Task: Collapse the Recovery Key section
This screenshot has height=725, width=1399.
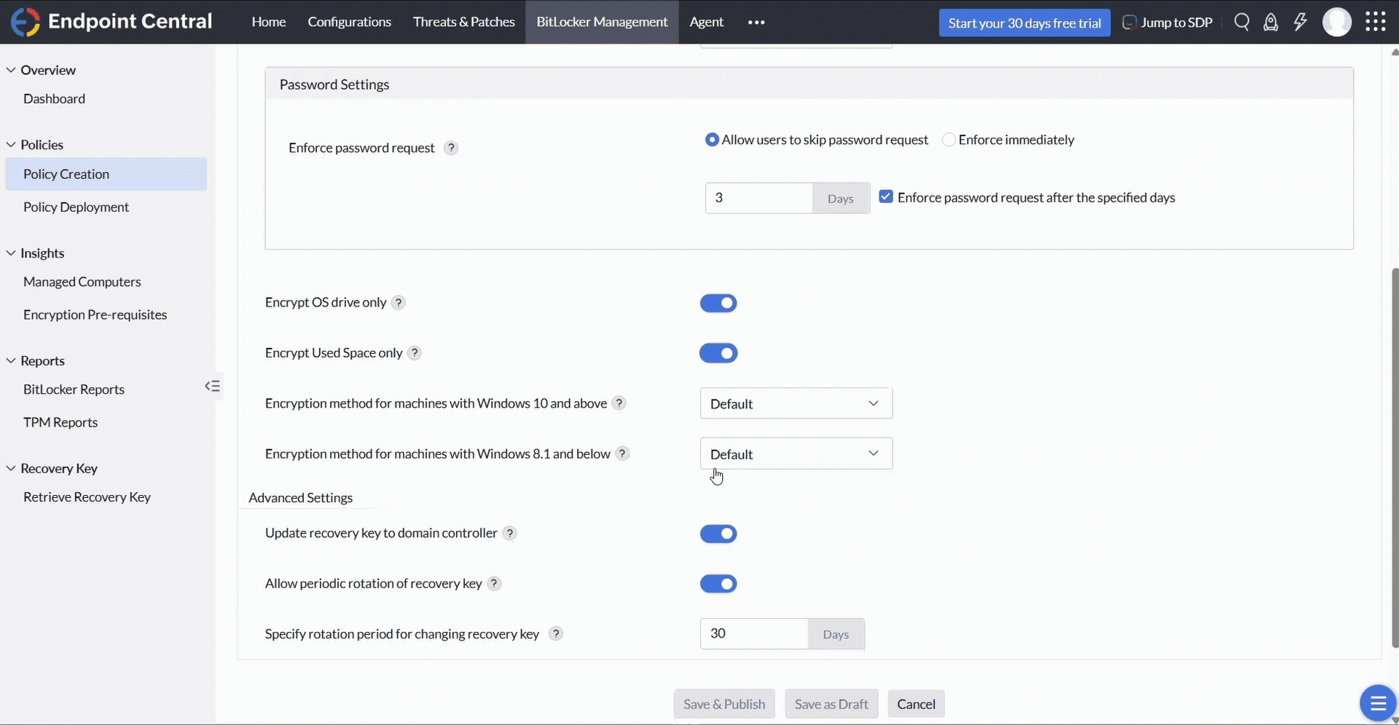Action: click(11, 469)
